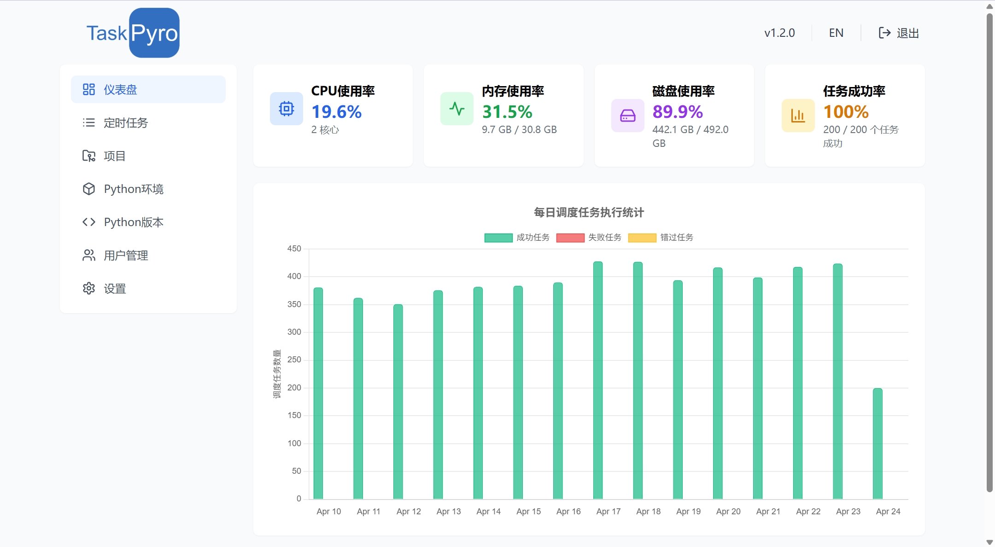Click the logout arrow icon
The height and width of the screenshot is (547, 995).
click(884, 33)
